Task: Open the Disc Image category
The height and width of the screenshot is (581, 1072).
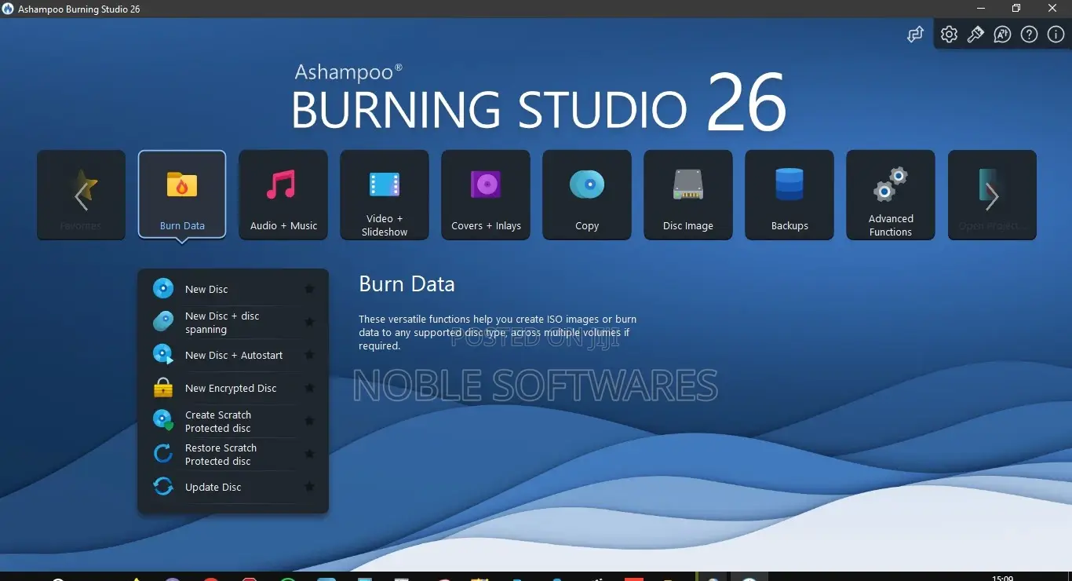Action: [x=688, y=194]
